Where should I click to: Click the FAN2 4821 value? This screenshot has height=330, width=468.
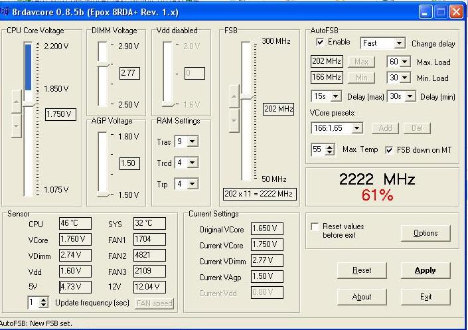(149, 255)
